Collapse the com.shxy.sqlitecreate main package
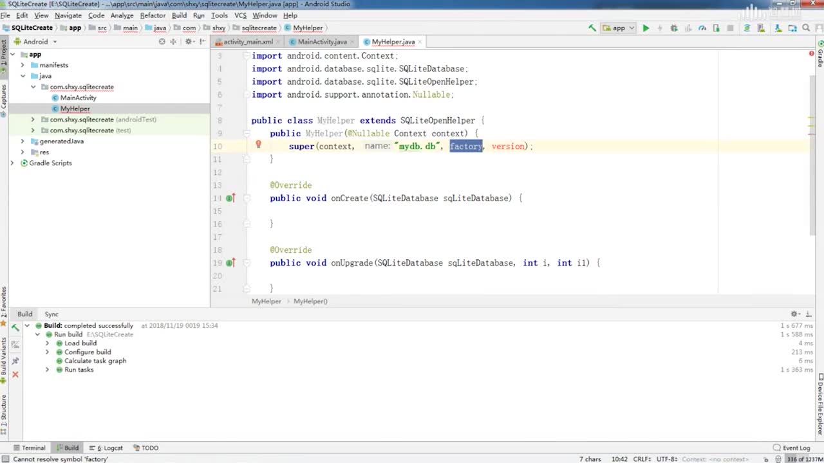Viewport: 824px width, 463px height. coord(33,87)
